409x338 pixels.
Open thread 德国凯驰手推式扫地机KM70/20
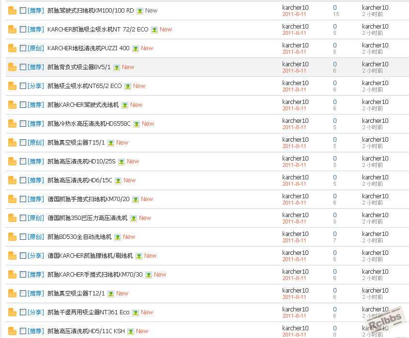coord(89,199)
